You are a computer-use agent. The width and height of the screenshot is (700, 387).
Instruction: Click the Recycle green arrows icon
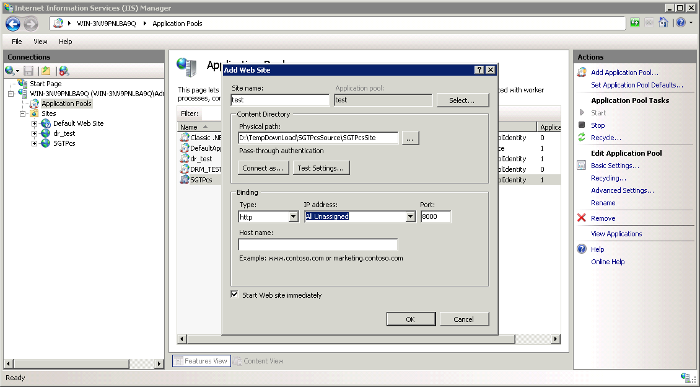tap(581, 137)
